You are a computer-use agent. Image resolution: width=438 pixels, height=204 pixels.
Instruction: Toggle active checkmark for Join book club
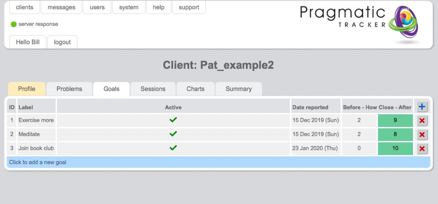173,148
